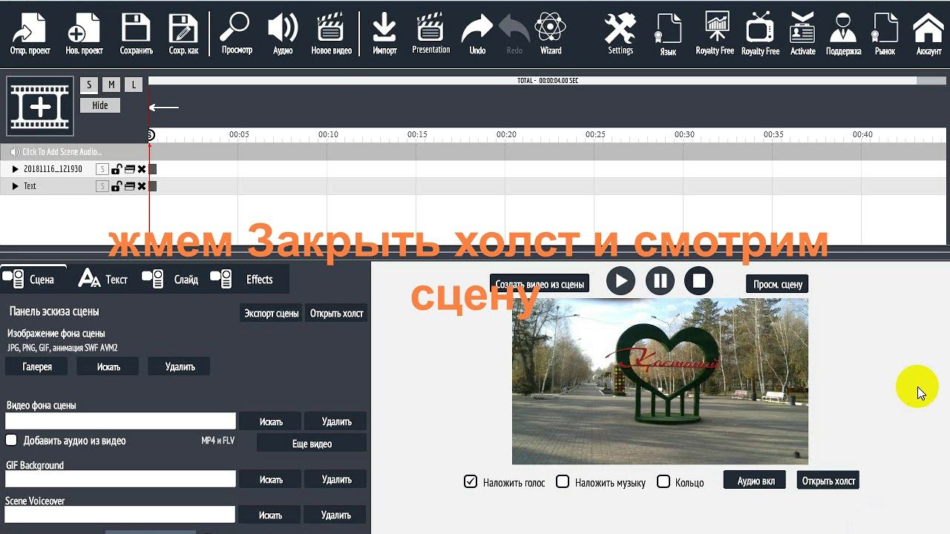Click the greyed Redo arrow
Screen dimensions: 950x534
514,34
